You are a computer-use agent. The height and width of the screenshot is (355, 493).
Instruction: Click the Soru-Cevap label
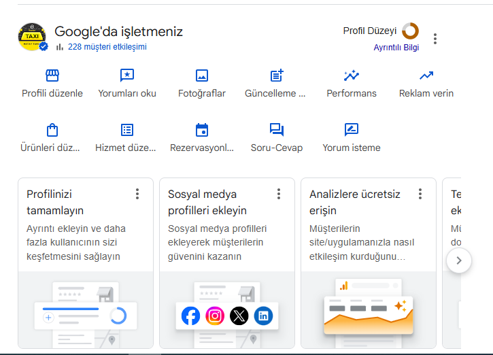point(277,148)
